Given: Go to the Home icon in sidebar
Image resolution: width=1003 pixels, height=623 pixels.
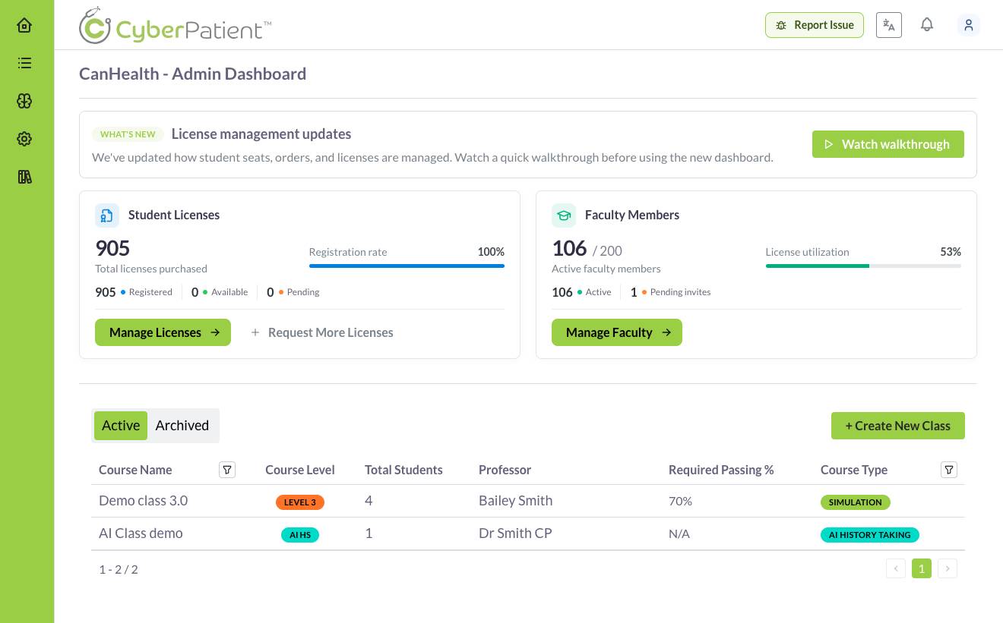Looking at the screenshot, I should 24,25.
